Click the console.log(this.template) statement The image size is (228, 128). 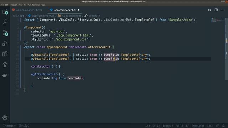(61, 78)
